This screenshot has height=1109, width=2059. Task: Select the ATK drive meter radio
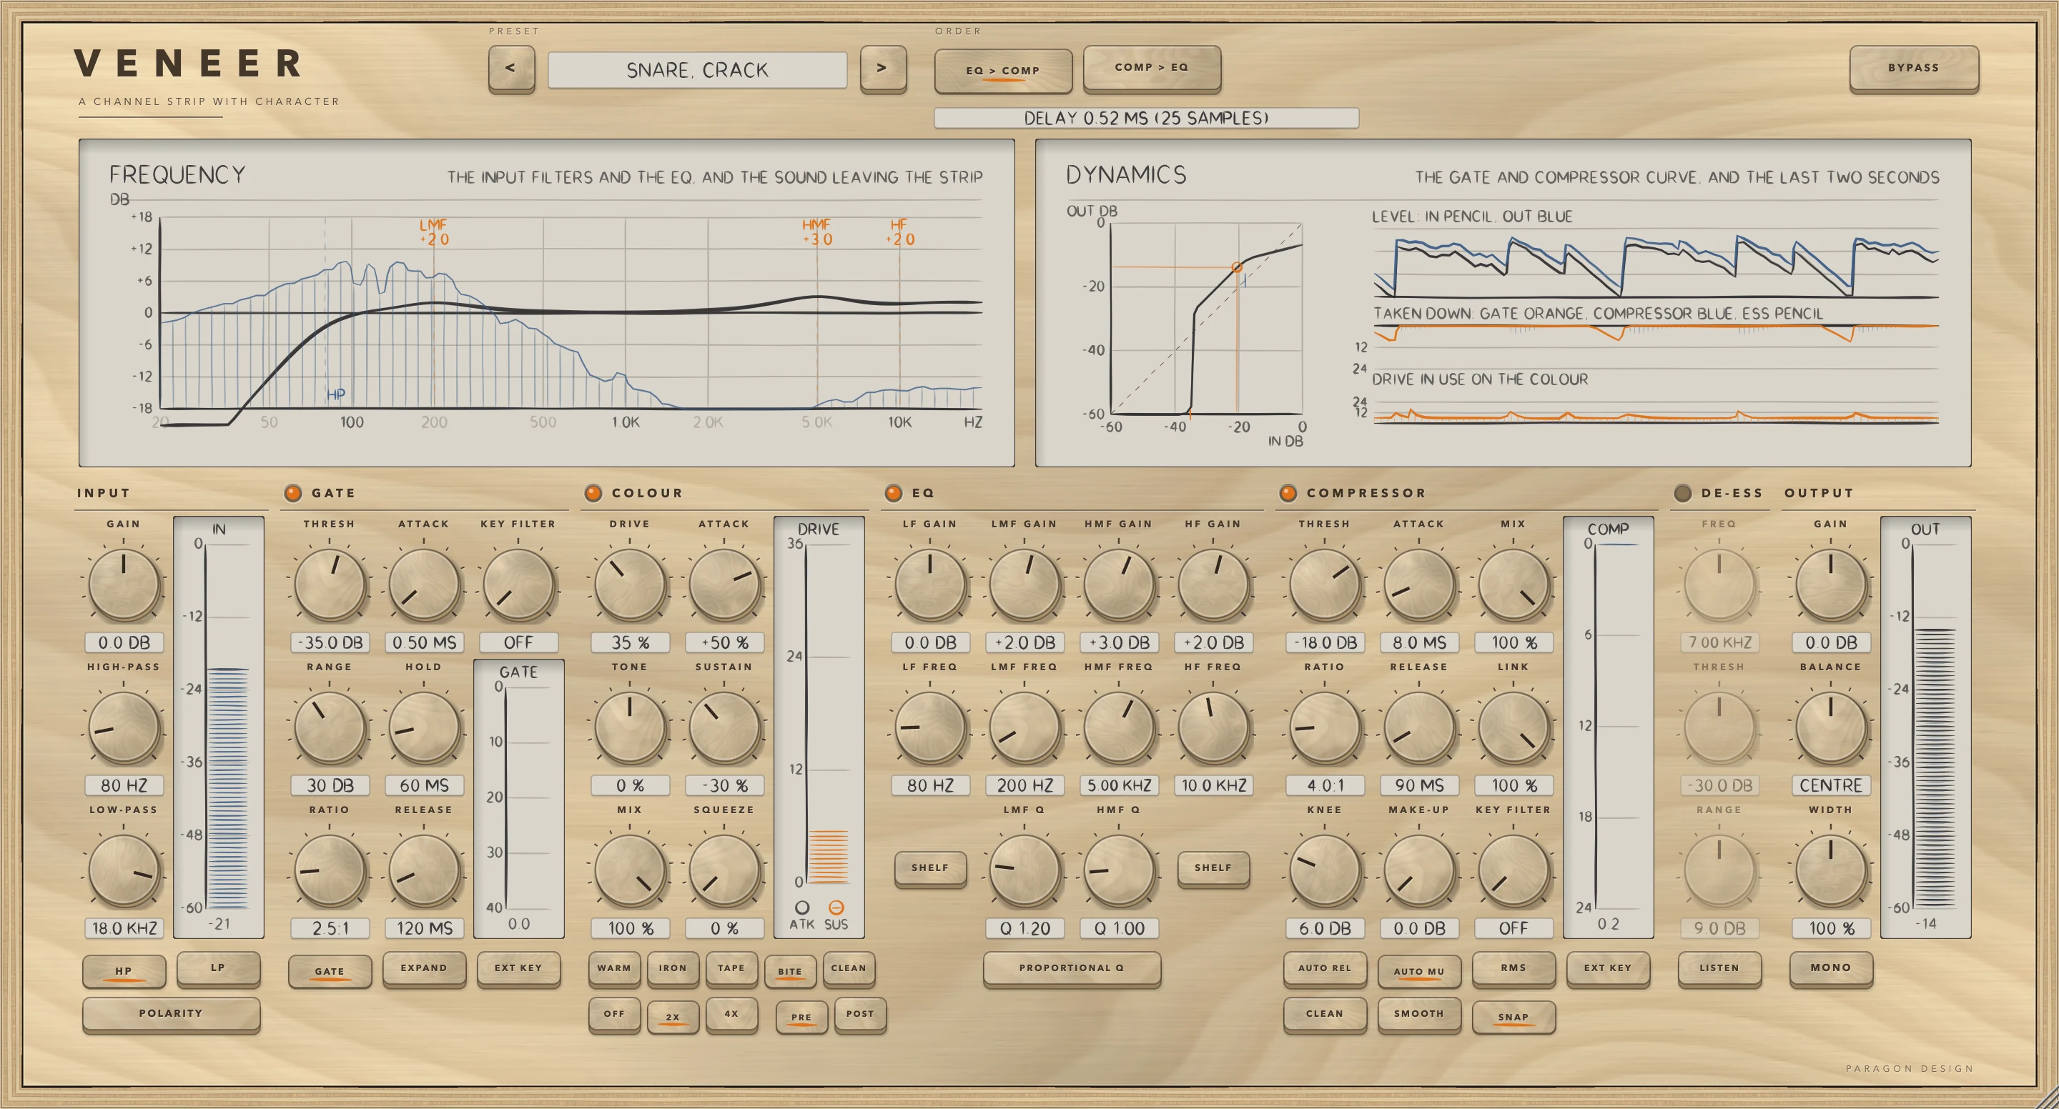801,907
